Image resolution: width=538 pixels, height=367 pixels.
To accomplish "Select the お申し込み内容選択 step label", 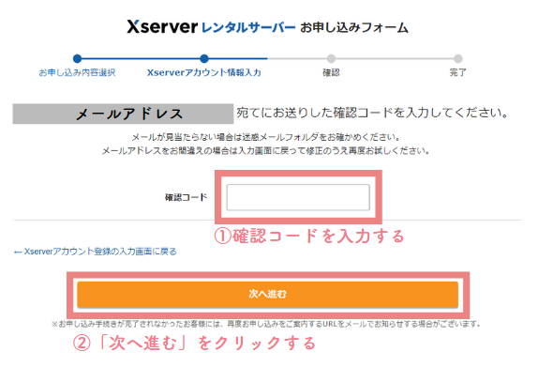I will coord(77,72).
